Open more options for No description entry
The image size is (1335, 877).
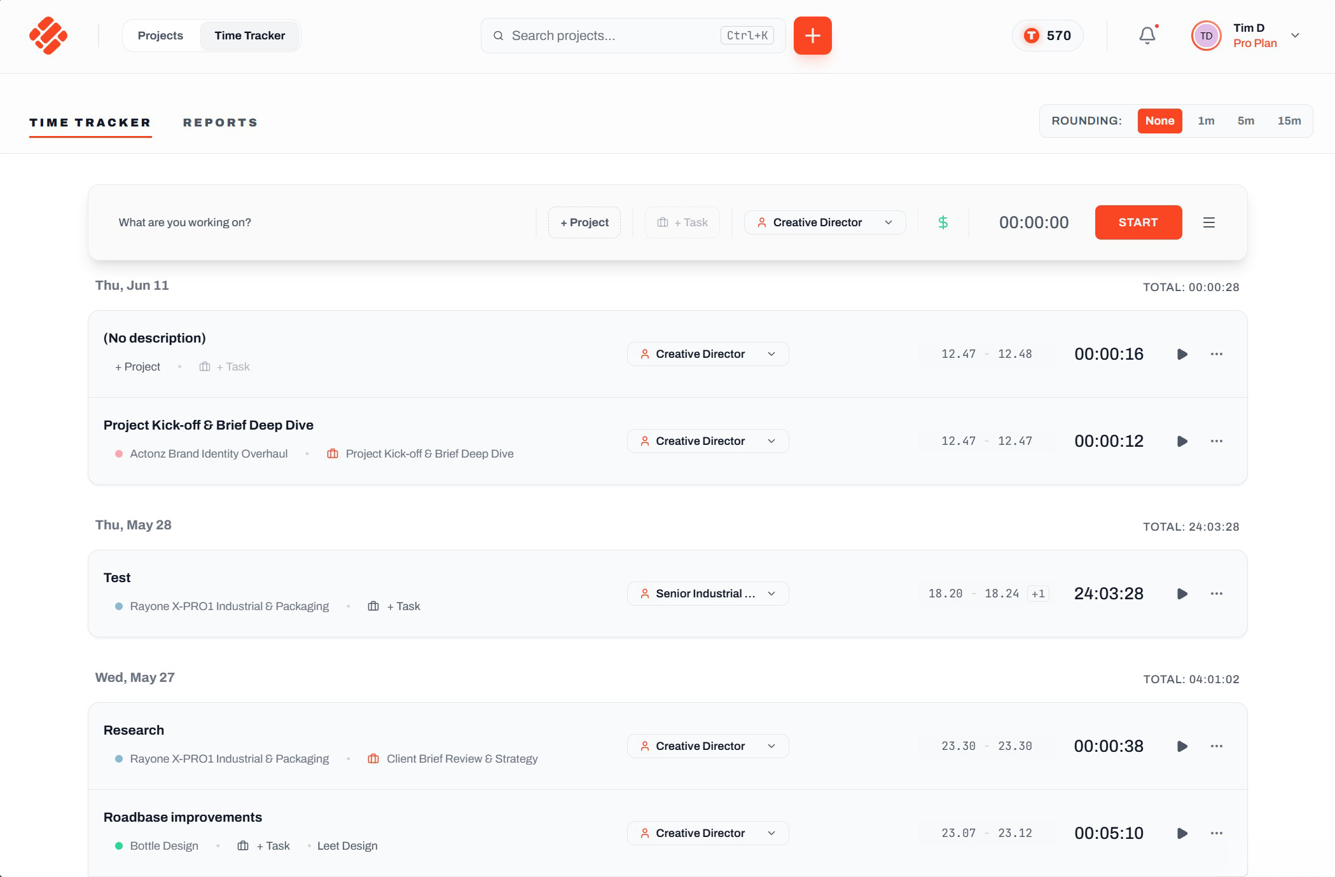(x=1217, y=354)
